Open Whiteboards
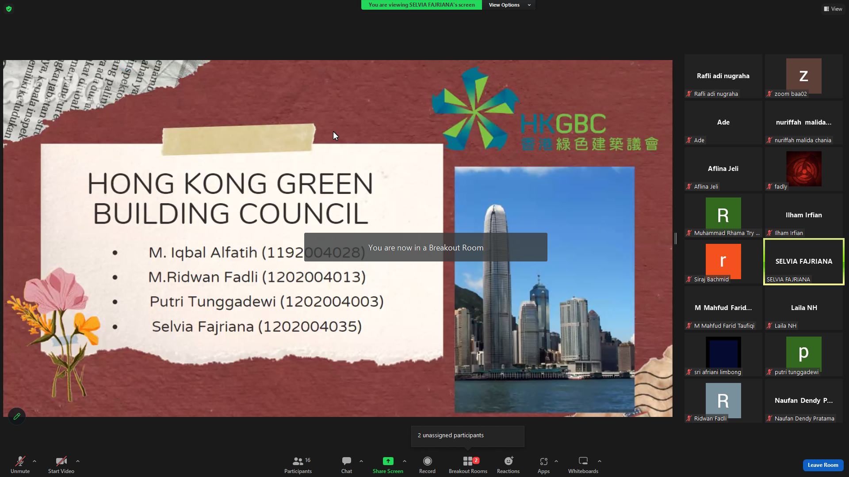This screenshot has width=849, height=477. [583, 465]
